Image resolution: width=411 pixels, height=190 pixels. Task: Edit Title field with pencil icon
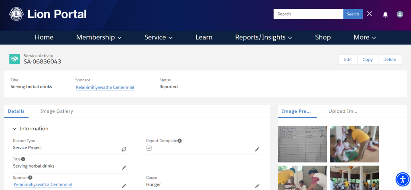pyautogui.click(x=124, y=168)
